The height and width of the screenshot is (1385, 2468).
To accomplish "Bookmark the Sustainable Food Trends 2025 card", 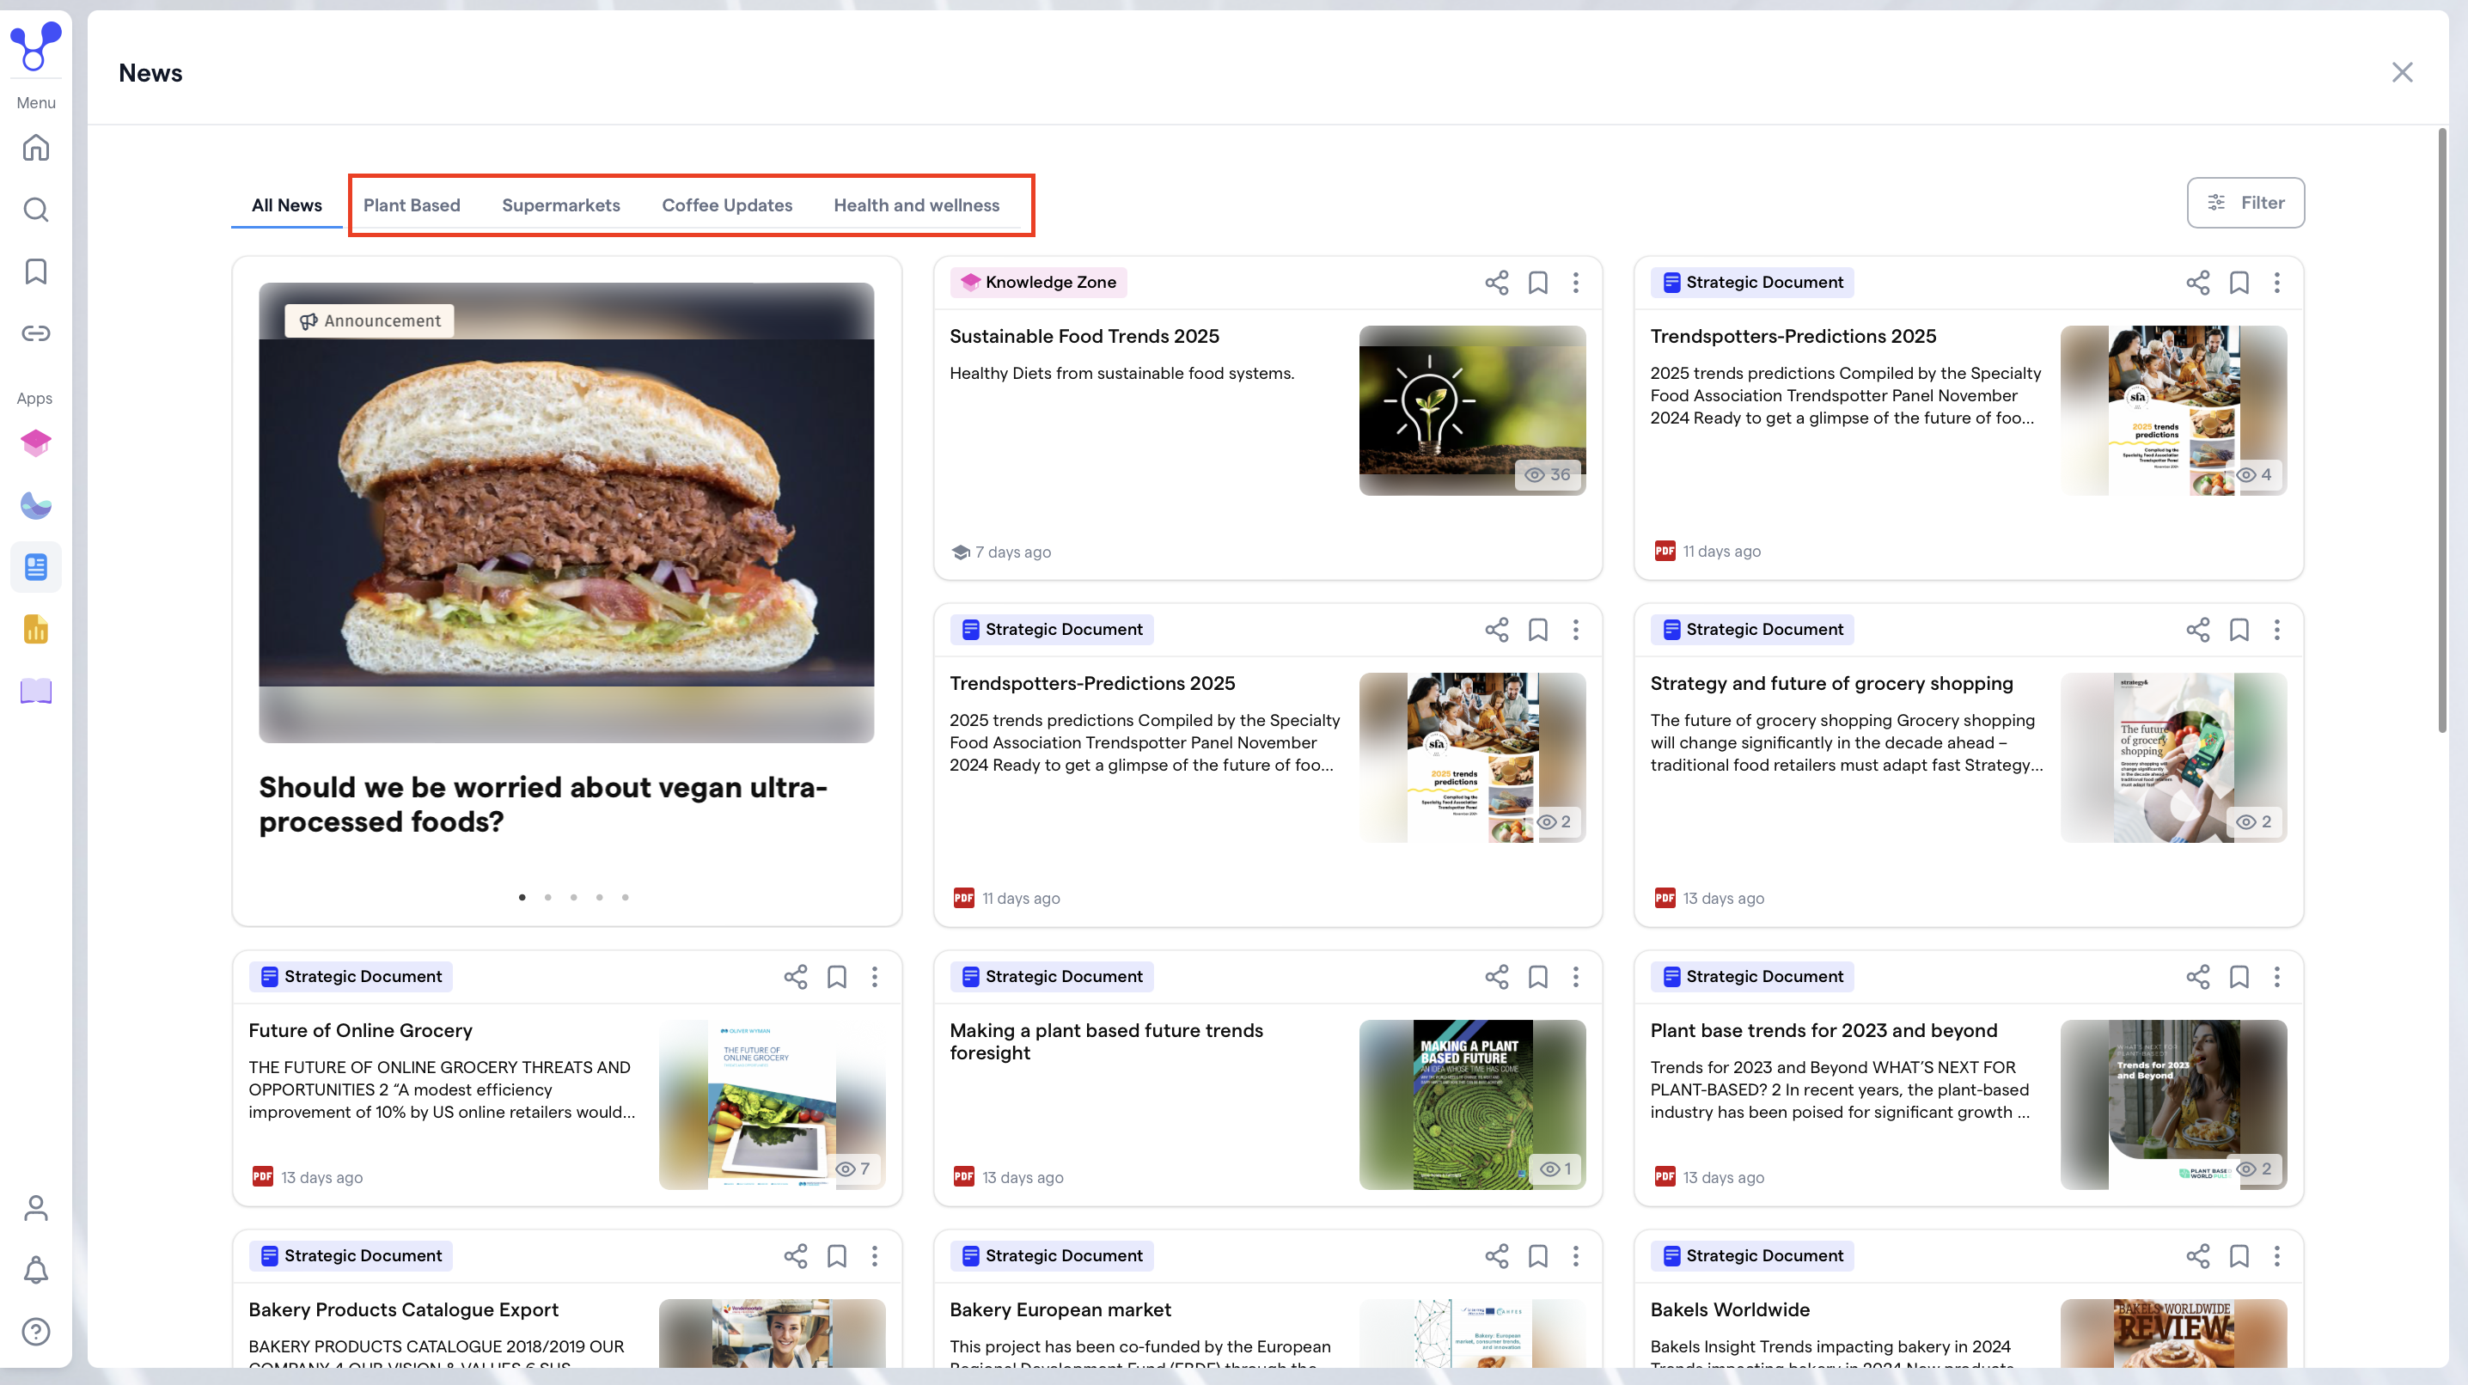I will tap(1537, 283).
